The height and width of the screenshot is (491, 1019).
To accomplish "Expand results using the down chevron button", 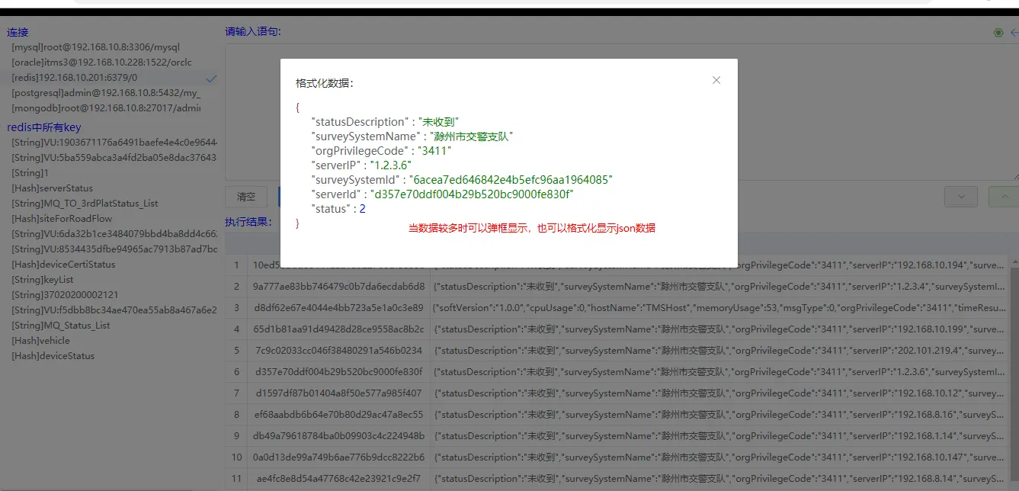I will 960,196.
